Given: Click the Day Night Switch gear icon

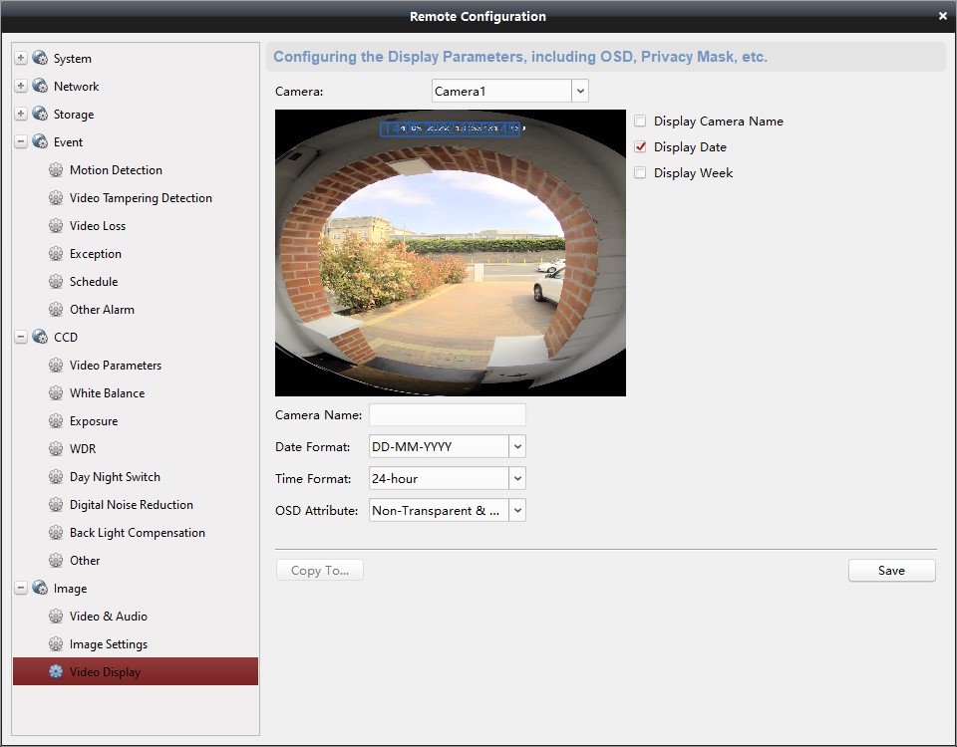Looking at the screenshot, I should point(56,476).
